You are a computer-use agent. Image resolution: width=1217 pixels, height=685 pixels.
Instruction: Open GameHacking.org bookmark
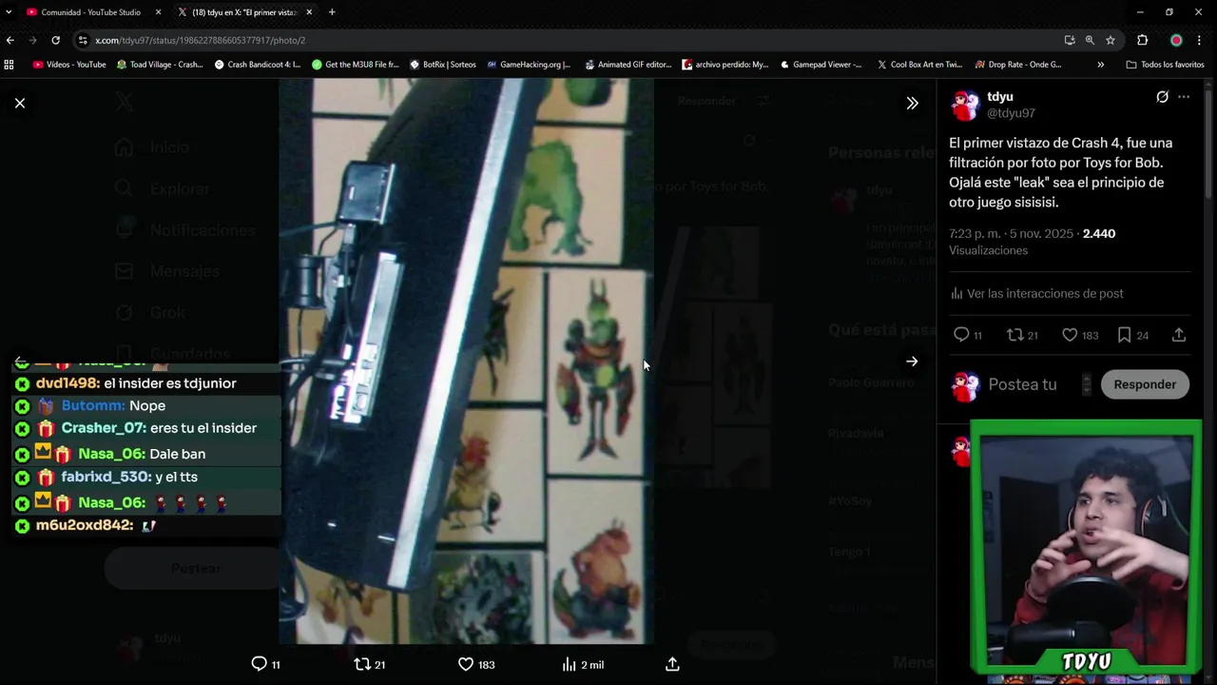[x=529, y=65]
